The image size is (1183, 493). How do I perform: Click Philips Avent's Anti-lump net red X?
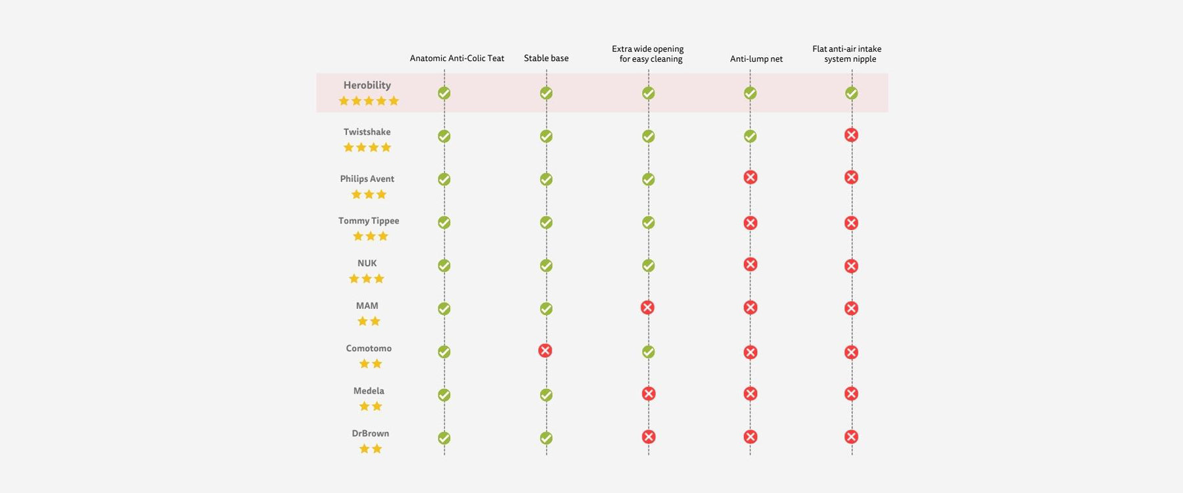click(750, 177)
